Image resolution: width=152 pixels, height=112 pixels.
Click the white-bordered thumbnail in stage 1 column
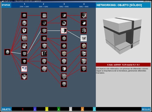24,69
